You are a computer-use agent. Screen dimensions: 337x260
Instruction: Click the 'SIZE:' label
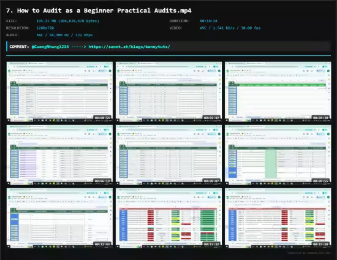[x=12, y=21]
